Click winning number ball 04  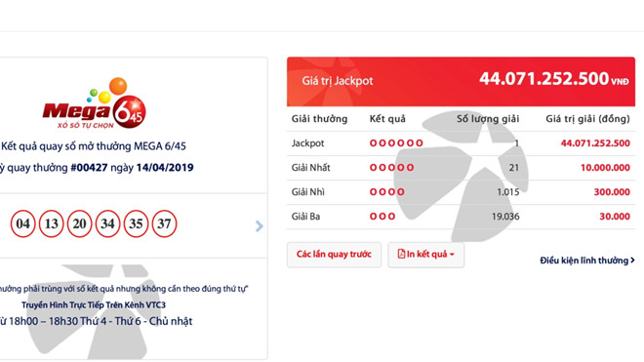23,223
